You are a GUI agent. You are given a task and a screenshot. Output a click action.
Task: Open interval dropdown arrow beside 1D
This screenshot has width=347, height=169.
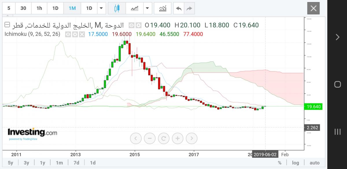pos(101,8)
